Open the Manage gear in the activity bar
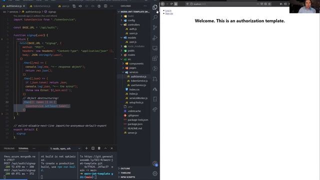This screenshot has width=320, height=180. (x=155, y=173)
